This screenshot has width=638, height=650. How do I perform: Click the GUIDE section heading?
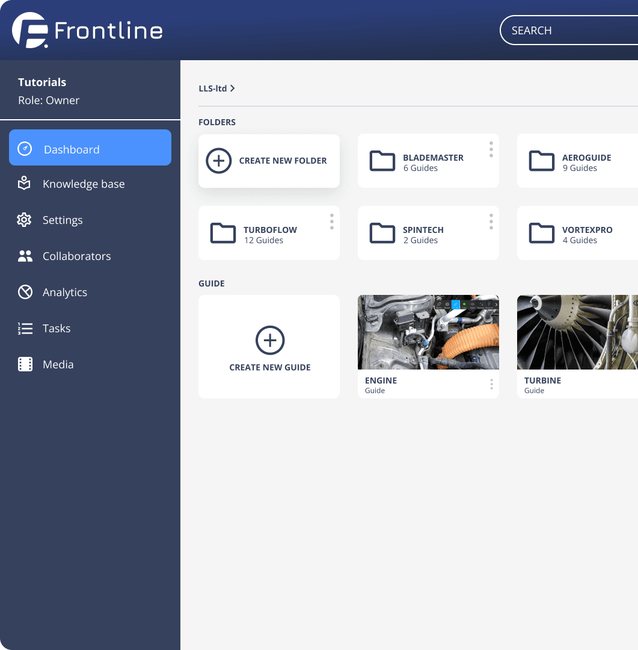[x=211, y=283]
